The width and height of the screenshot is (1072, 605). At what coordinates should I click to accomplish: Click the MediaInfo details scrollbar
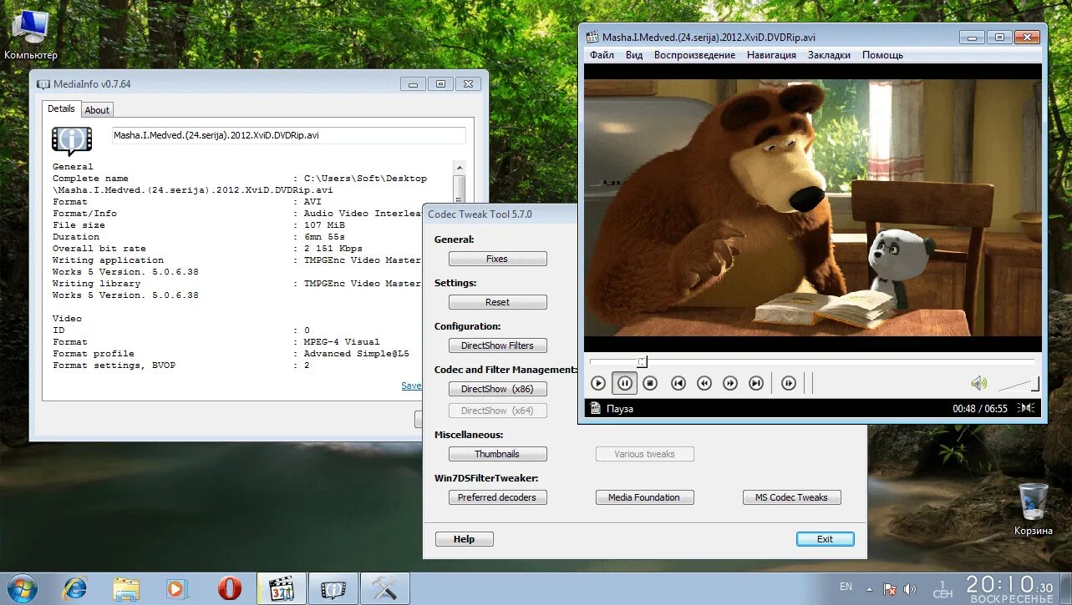(x=459, y=188)
